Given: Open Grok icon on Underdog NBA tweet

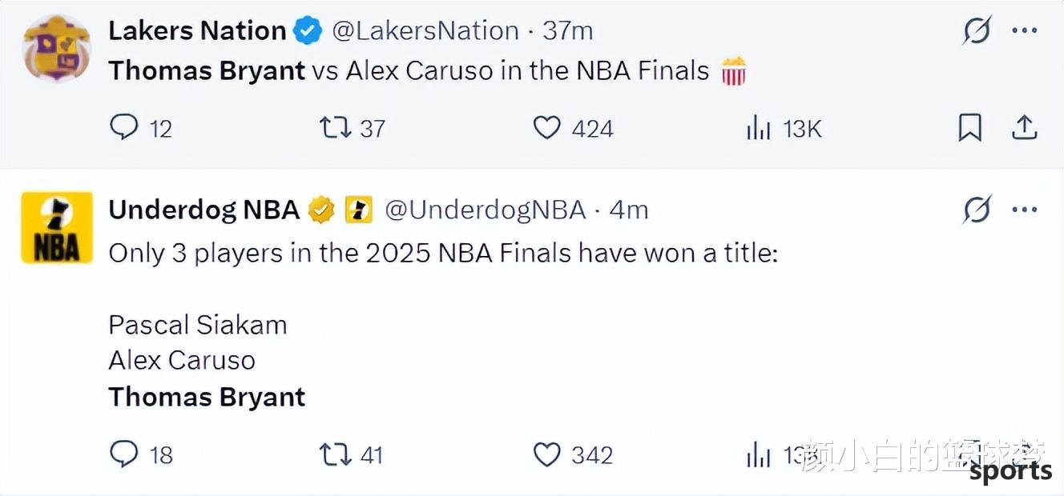Looking at the screenshot, I should pos(977,210).
